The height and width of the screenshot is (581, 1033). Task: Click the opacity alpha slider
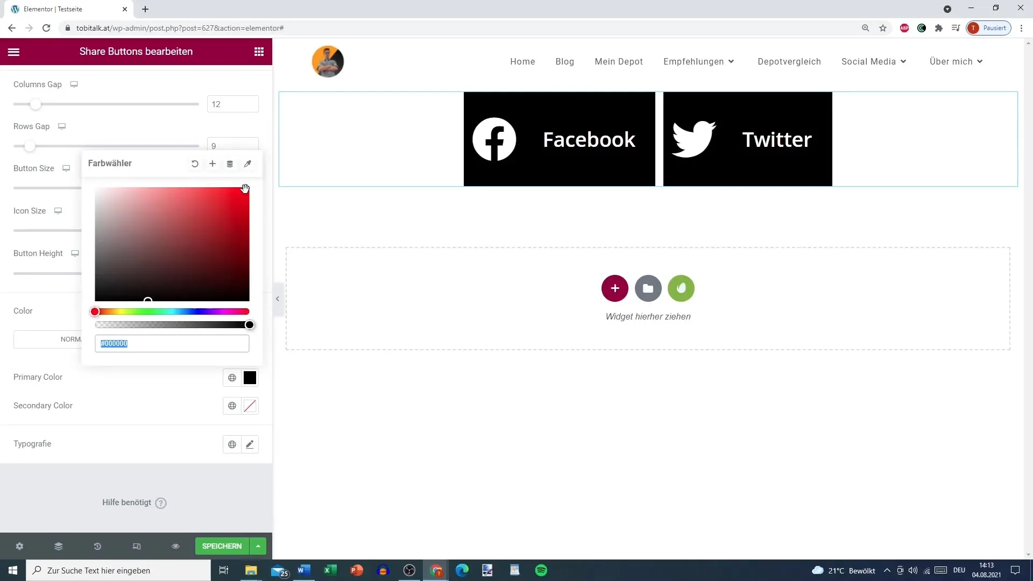point(172,325)
